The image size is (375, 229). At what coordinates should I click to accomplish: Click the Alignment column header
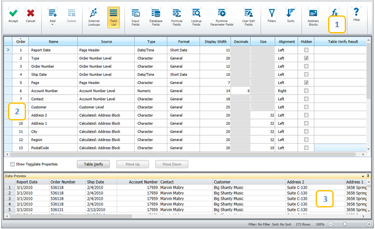coord(287,41)
